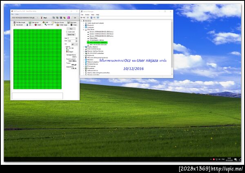
Task: Show hidden tray icons chevron on taskbar
Action: [211, 159]
